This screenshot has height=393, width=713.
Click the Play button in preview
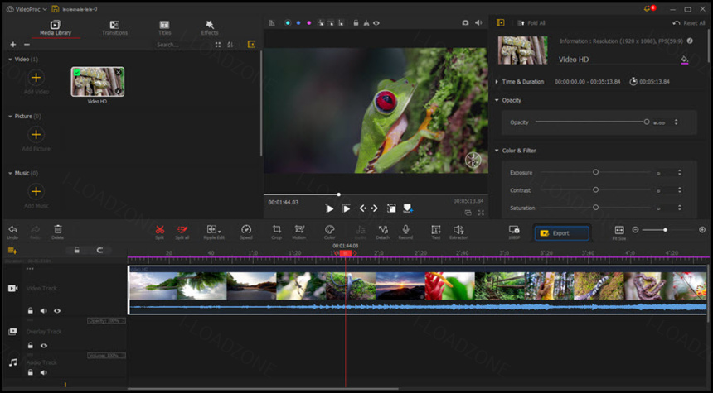329,208
